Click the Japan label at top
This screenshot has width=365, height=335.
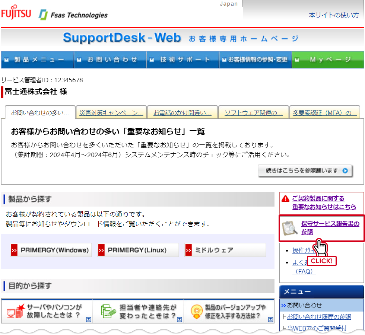(229, 4)
